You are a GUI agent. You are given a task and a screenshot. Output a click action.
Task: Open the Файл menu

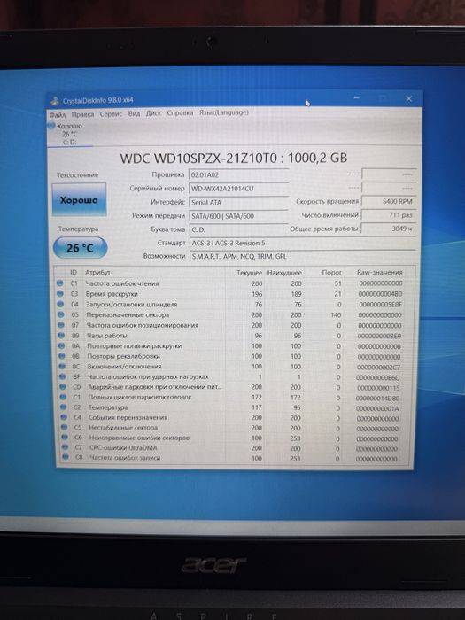(x=58, y=114)
